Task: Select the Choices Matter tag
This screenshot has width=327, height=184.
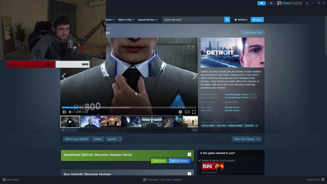Action: pyautogui.click(x=208, y=126)
